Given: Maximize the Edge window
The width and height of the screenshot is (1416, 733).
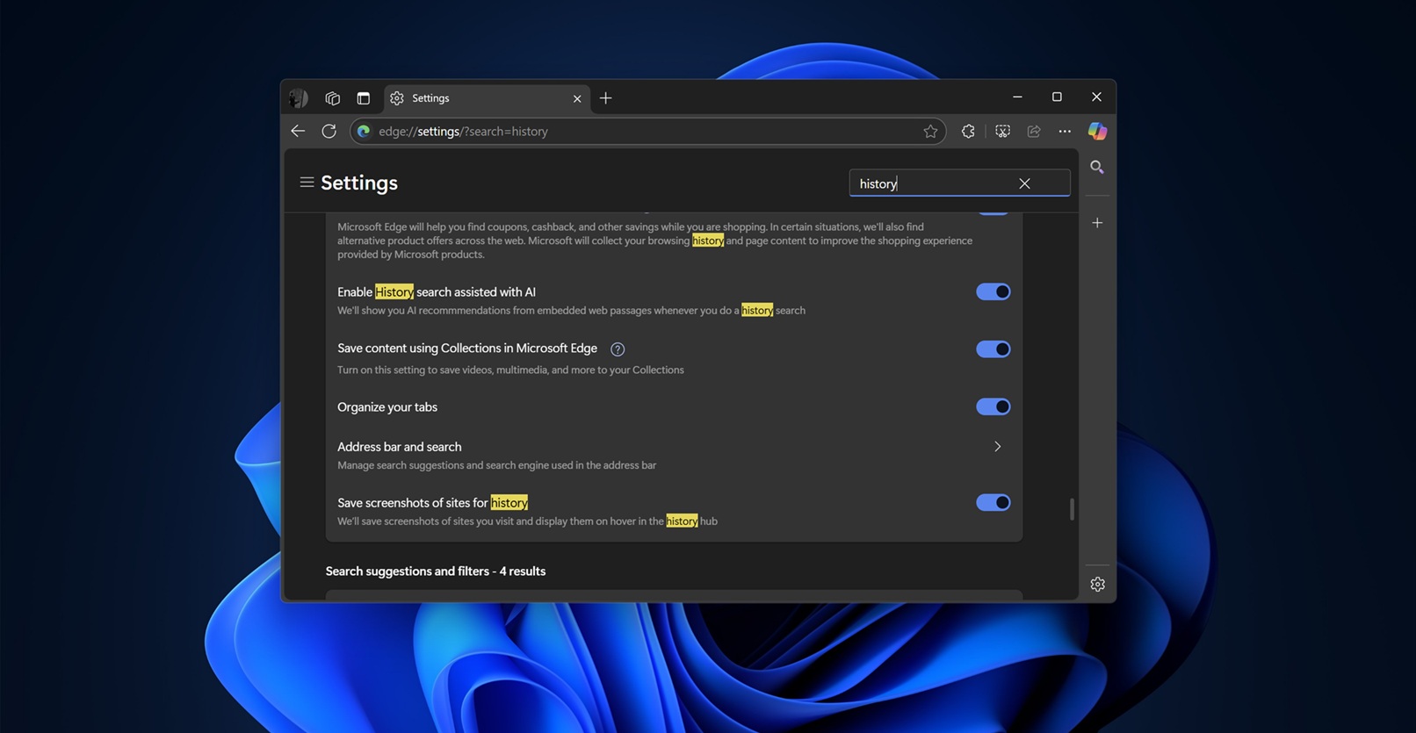Looking at the screenshot, I should tap(1057, 97).
